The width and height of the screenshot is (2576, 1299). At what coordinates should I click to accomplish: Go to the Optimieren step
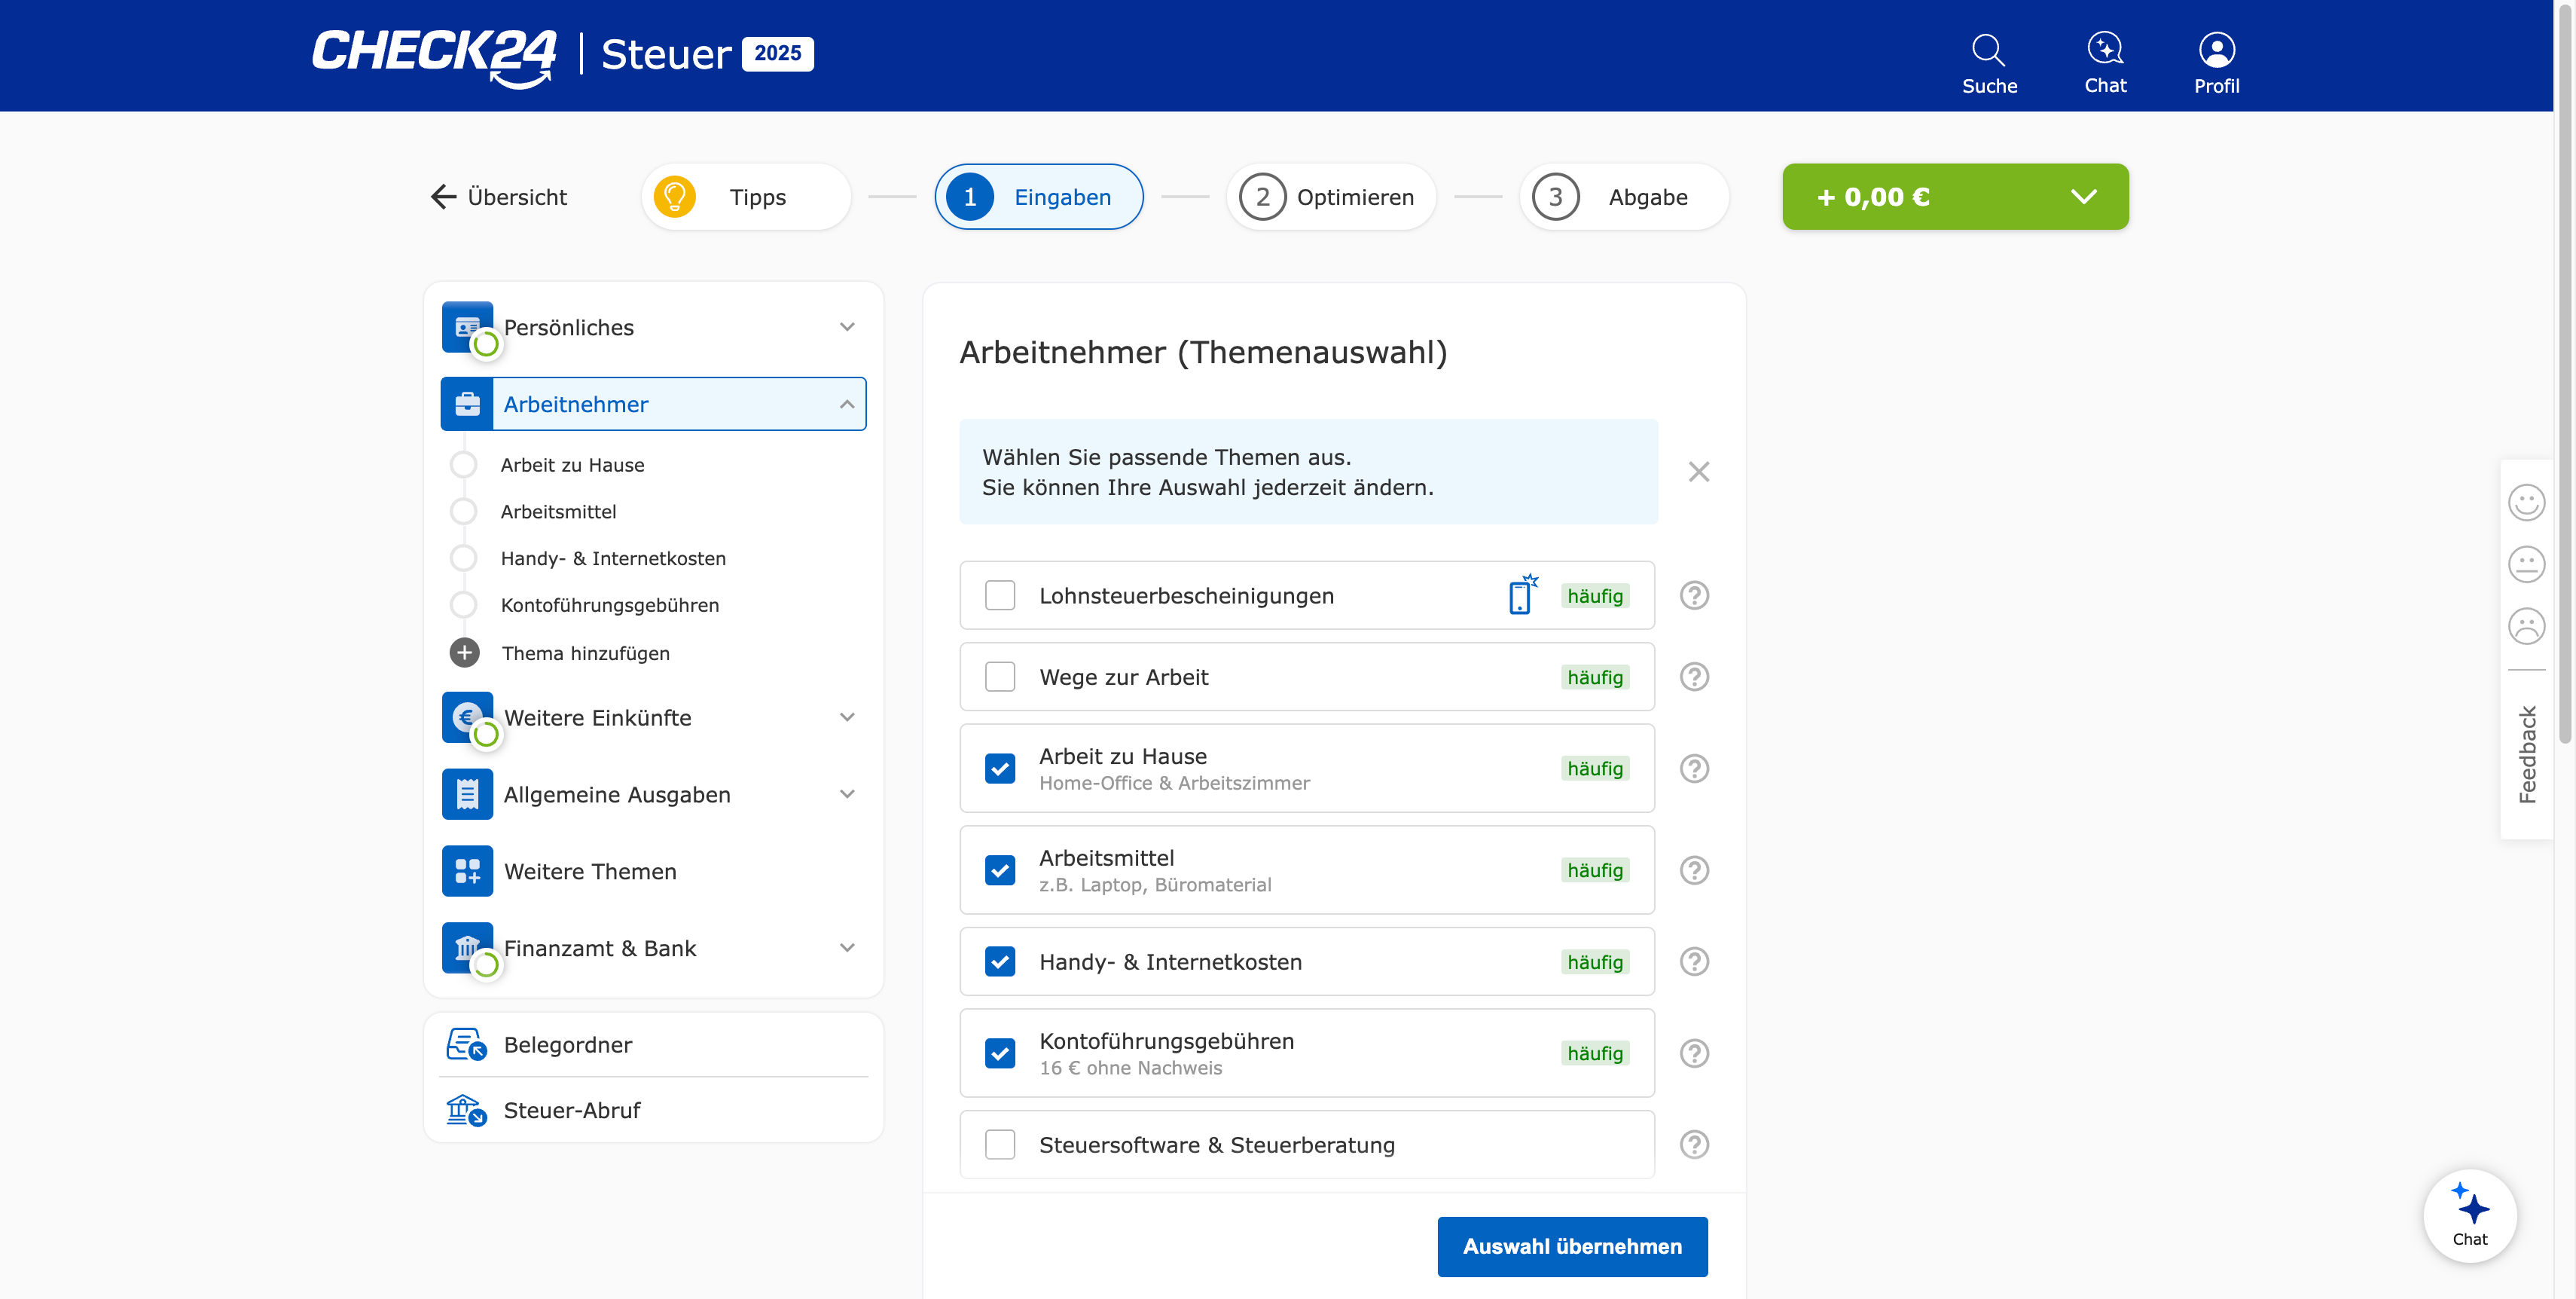(x=1330, y=197)
